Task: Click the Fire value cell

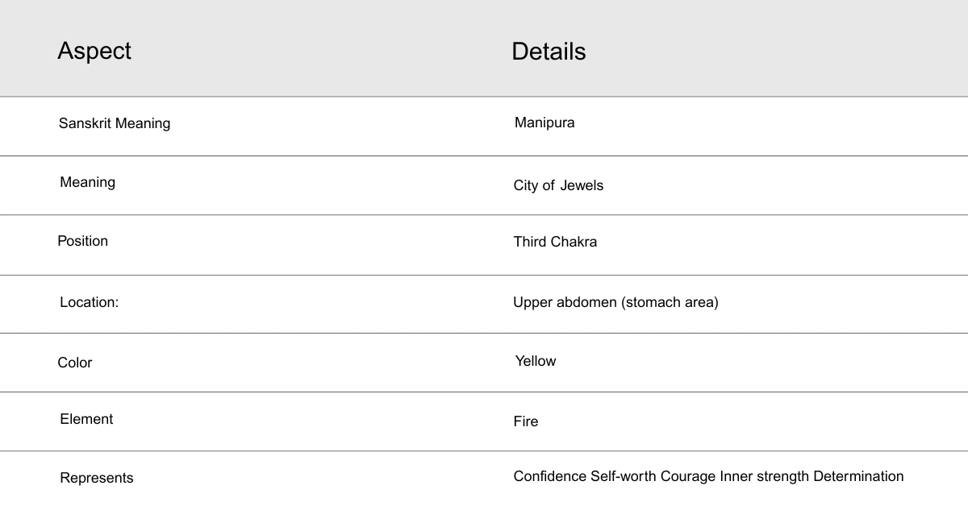Action: click(526, 421)
